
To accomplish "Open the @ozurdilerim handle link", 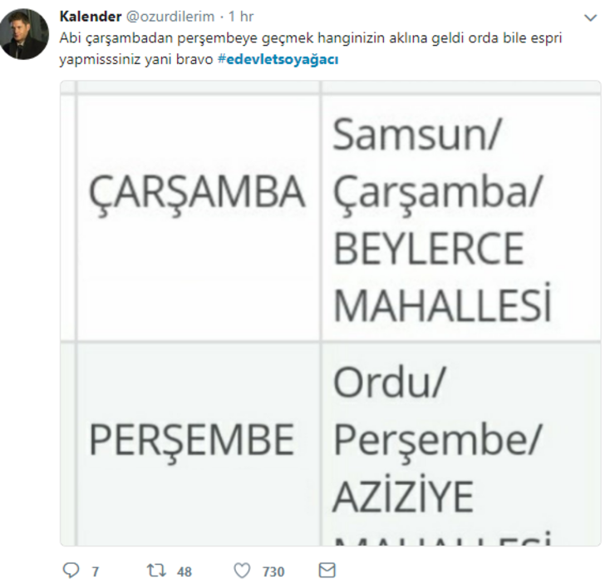I will (x=170, y=17).
